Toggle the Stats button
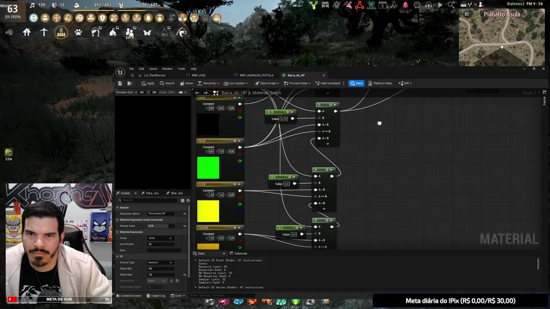This screenshot has height=309, width=550. click(356, 83)
